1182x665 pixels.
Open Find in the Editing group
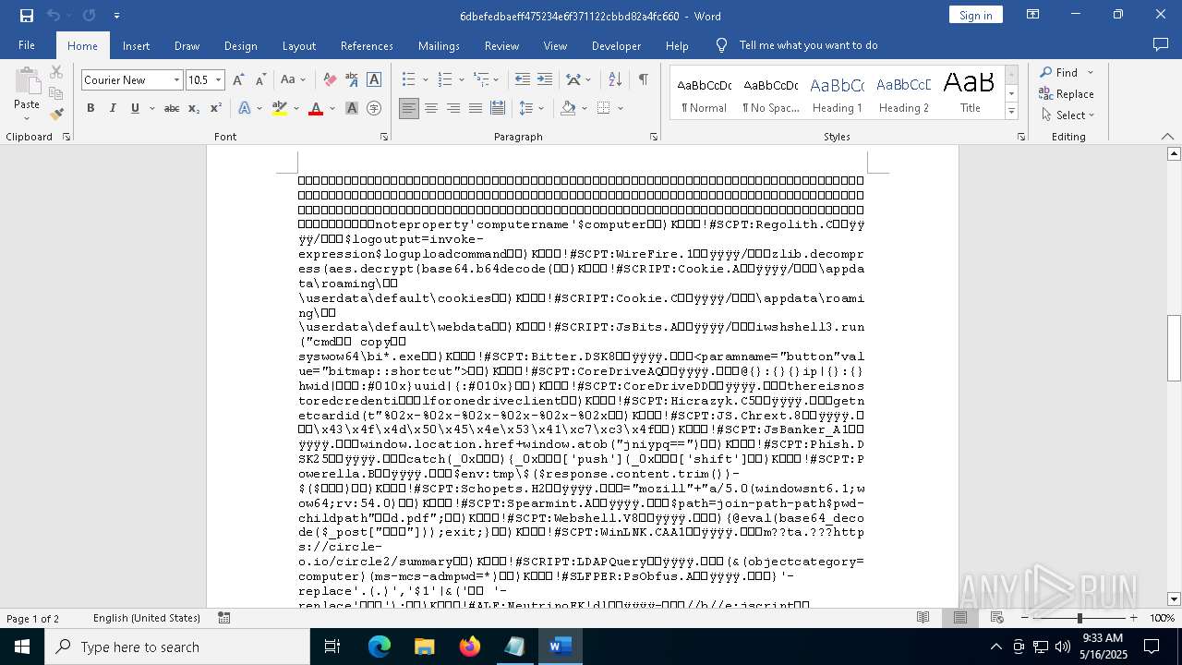coord(1058,72)
